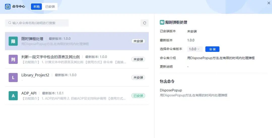Click the purple 判 library icon
272x138 pixels.
tap(13, 59)
